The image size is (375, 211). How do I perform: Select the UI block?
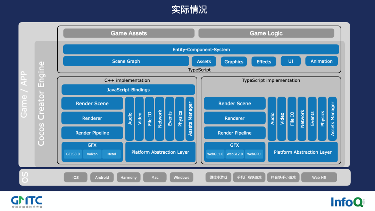coord(291,61)
